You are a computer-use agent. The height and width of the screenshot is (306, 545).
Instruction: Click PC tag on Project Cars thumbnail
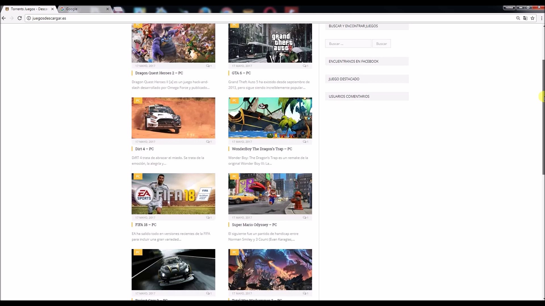pos(138,252)
